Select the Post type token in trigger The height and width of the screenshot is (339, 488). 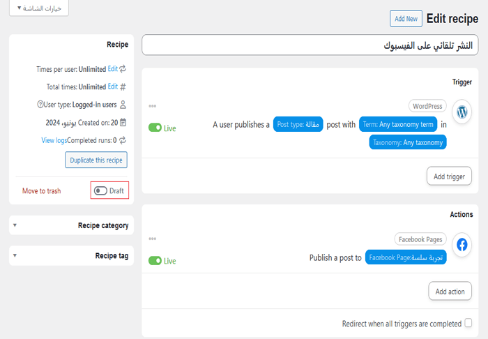click(x=298, y=124)
